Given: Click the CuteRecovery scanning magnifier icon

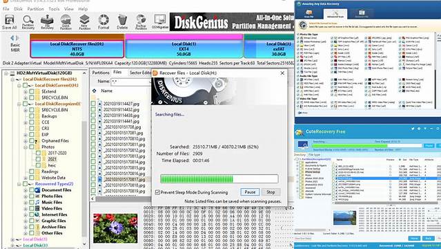Looking at the screenshot, I should coord(303,145).
